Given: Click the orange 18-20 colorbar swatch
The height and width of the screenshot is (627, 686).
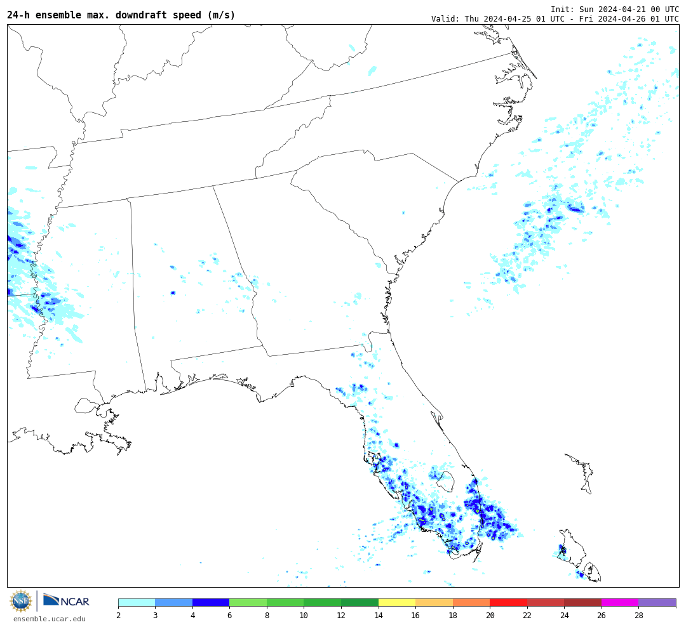Looking at the screenshot, I should 471,602.
